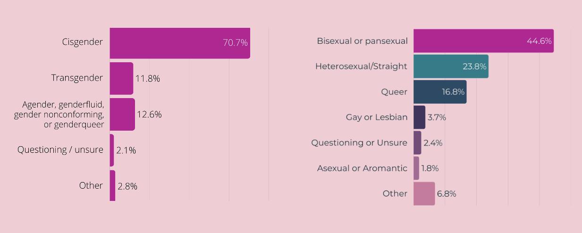Viewport: 582px width, 233px height.
Task: Click the Cisgender 70.7% bar
Action: click(x=180, y=43)
